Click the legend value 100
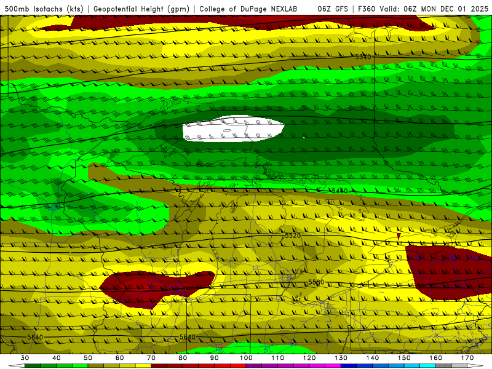 coord(246,358)
